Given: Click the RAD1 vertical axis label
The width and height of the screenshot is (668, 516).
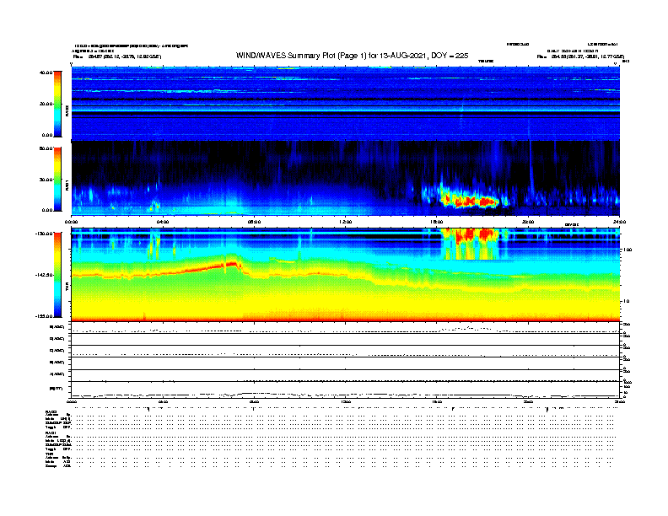Looking at the screenshot, I should click(x=67, y=185).
